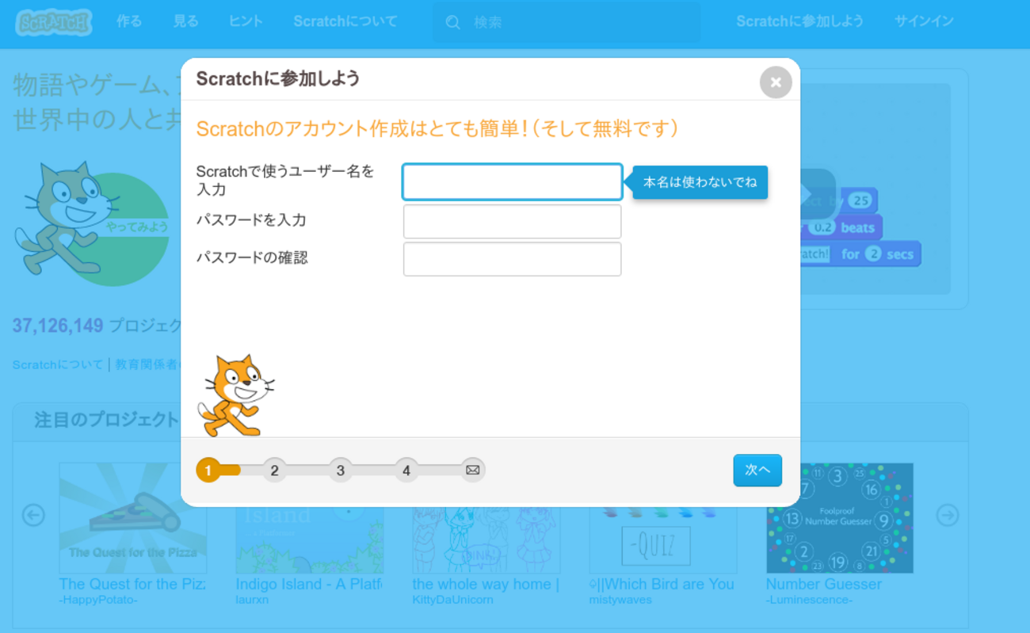The image size is (1030, 633).
Task: Click the previous arrow in featured projects
Action: click(x=33, y=516)
